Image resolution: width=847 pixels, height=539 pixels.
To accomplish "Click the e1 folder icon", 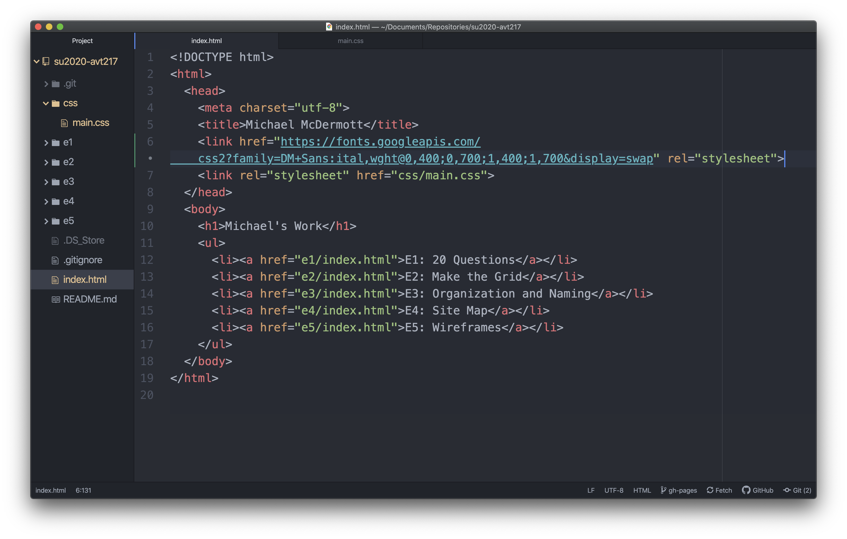I will coord(56,142).
